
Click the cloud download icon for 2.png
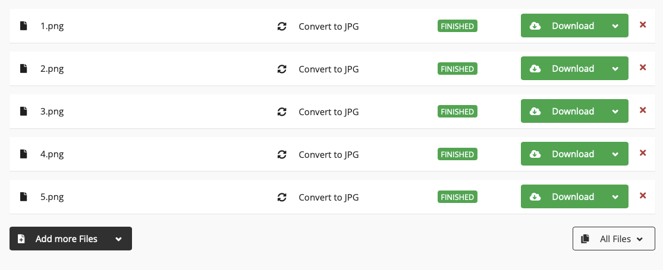click(535, 69)
